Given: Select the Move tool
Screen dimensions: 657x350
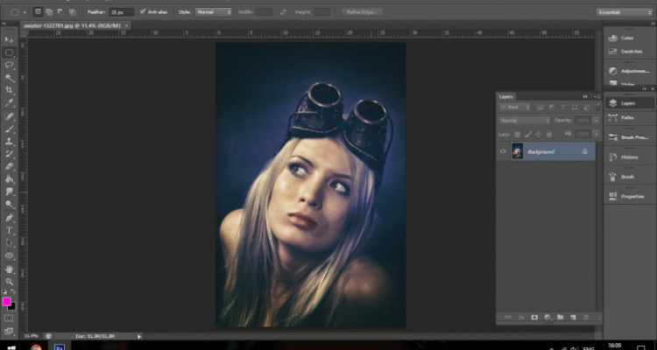Looking at the screenshot, I should coord(9,39).
